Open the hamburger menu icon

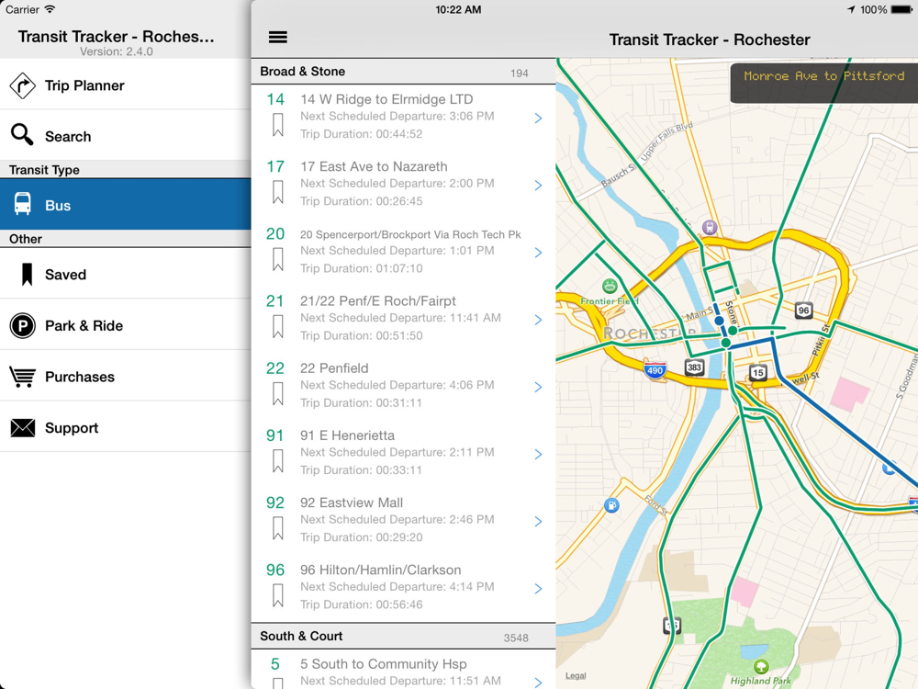pos(277,38)
